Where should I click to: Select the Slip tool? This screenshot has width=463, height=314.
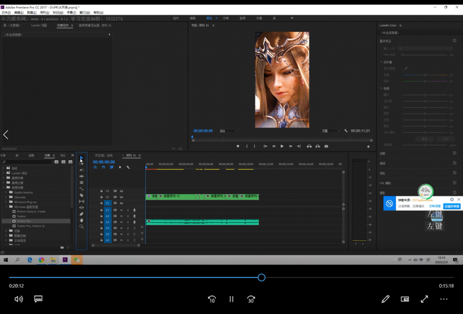point(82,202)
